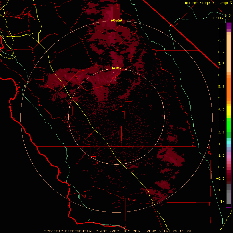Click the 50 NMI range ring label
This screenshot has height=233, width=233.
(116, 68)
